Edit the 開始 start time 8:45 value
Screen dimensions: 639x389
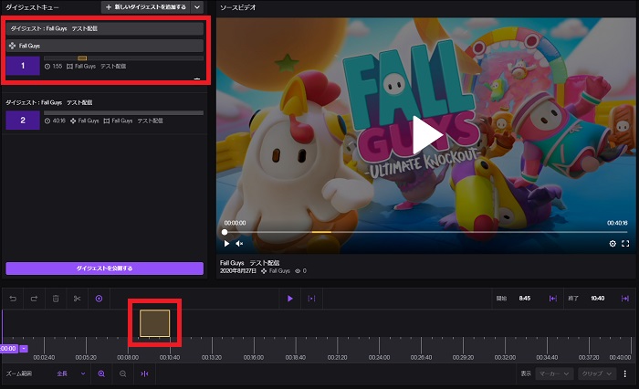525,299
